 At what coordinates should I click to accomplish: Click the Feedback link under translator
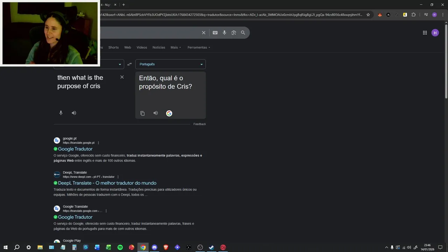coord(199,124)
